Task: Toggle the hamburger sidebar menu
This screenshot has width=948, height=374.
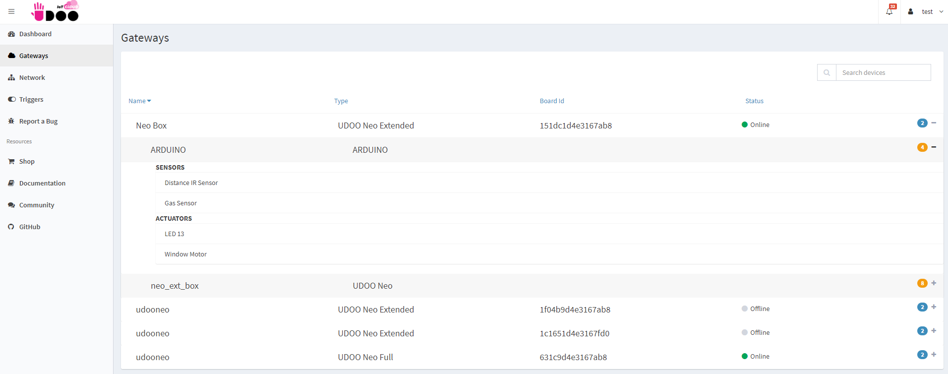Action: (11, 11)
